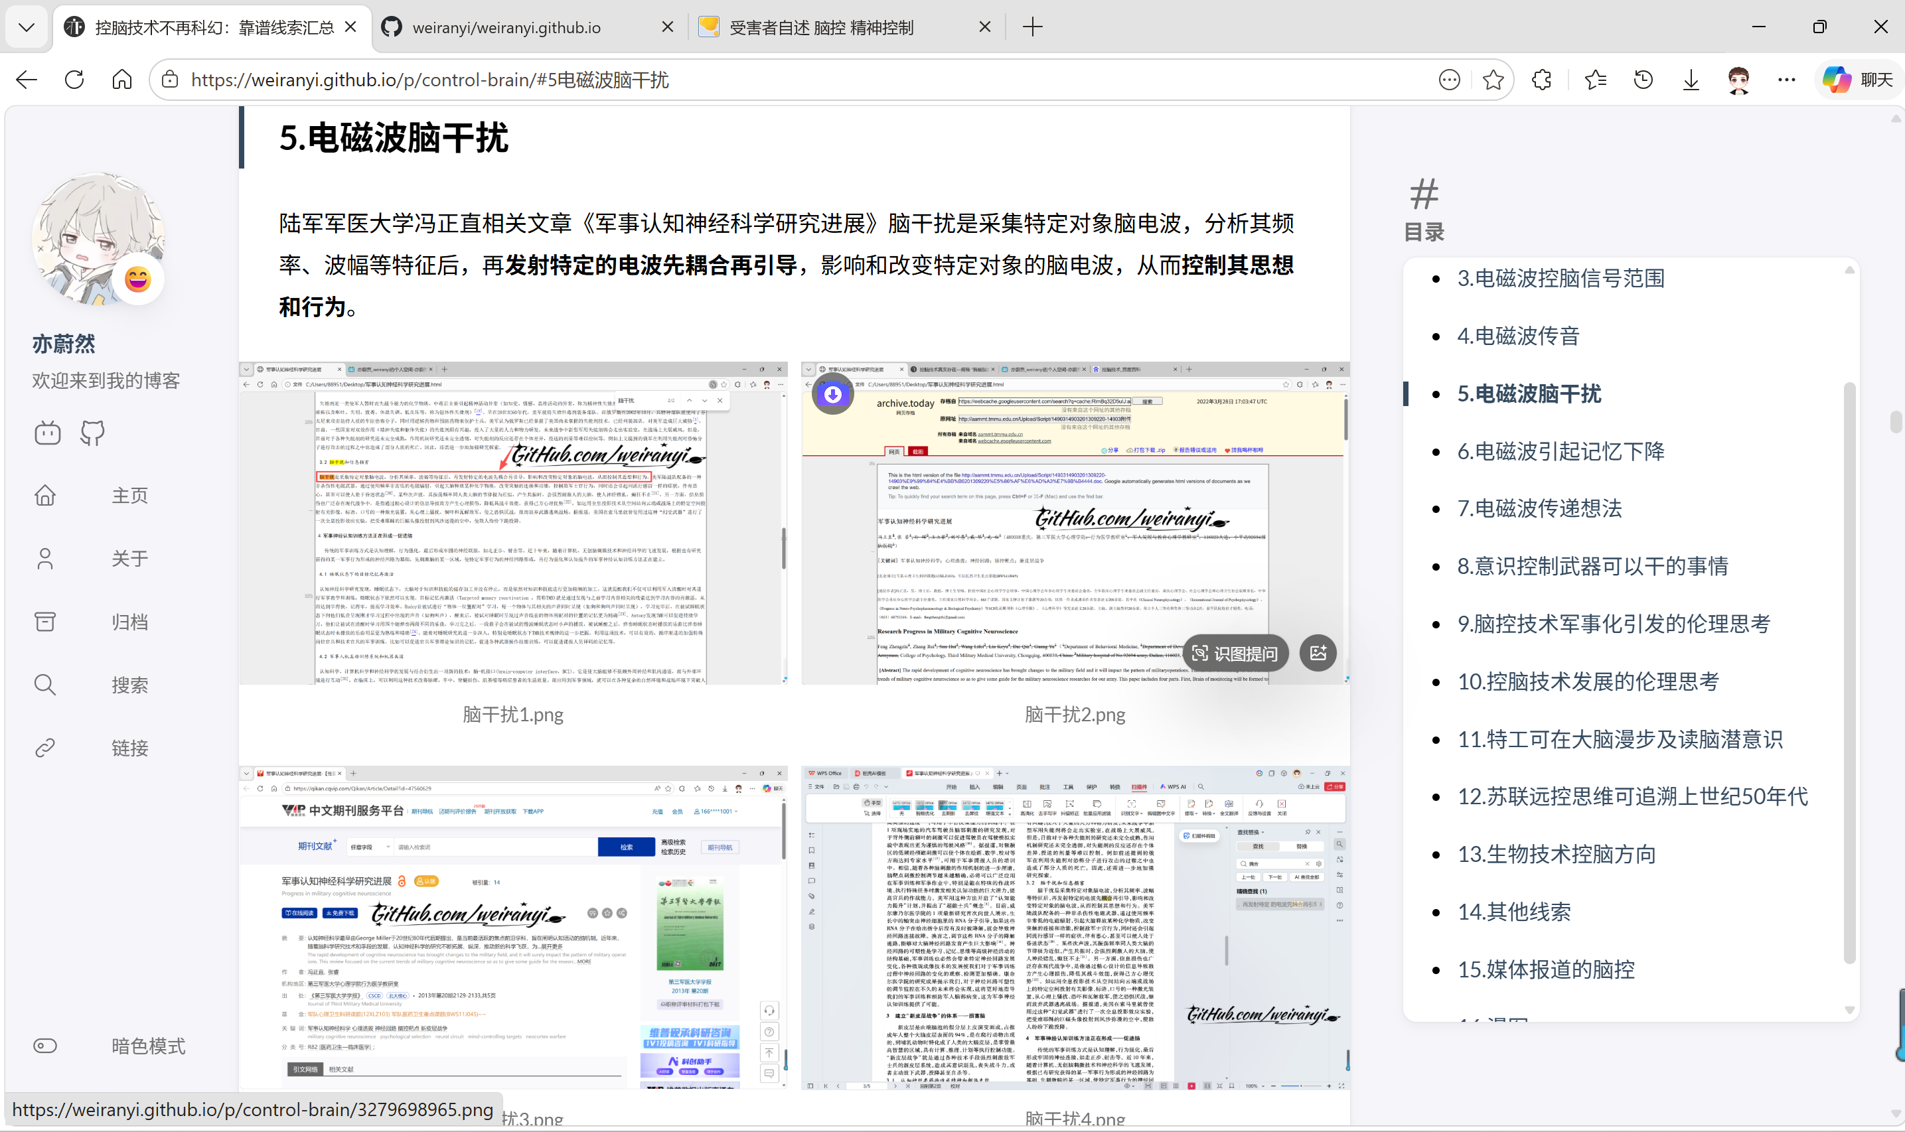Open the Downloads icon
Viewport: 1905px width, 1132px height.
(x=1691, y=80)
